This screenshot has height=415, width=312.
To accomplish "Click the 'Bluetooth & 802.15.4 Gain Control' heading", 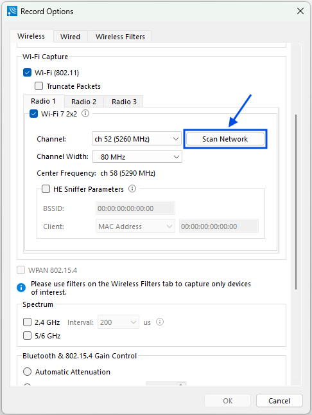I will coord(80,356).
